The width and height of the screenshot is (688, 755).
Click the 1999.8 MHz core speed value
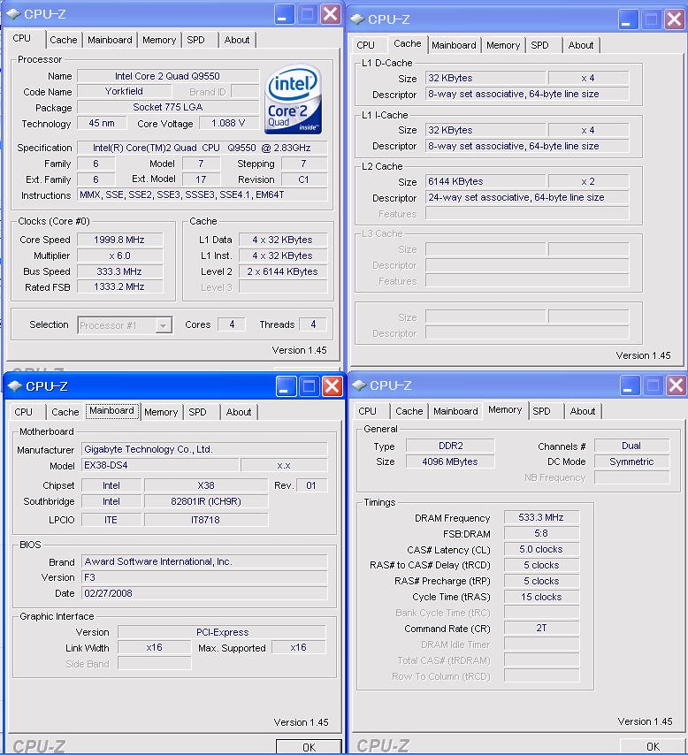[119, 240]
